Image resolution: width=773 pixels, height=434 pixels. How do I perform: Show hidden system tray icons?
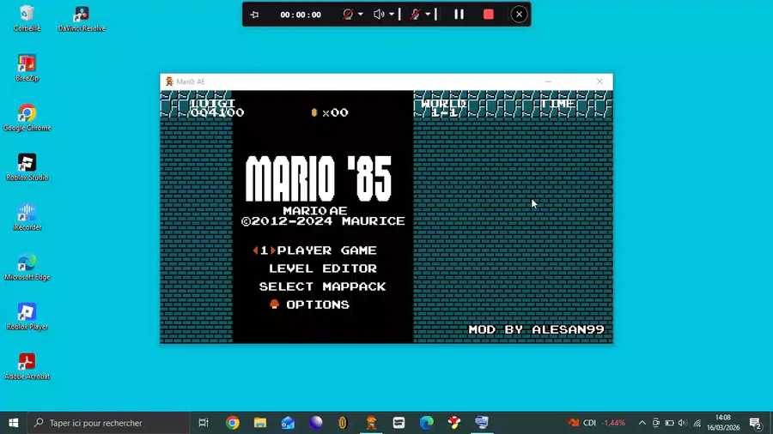click(642, 423)
